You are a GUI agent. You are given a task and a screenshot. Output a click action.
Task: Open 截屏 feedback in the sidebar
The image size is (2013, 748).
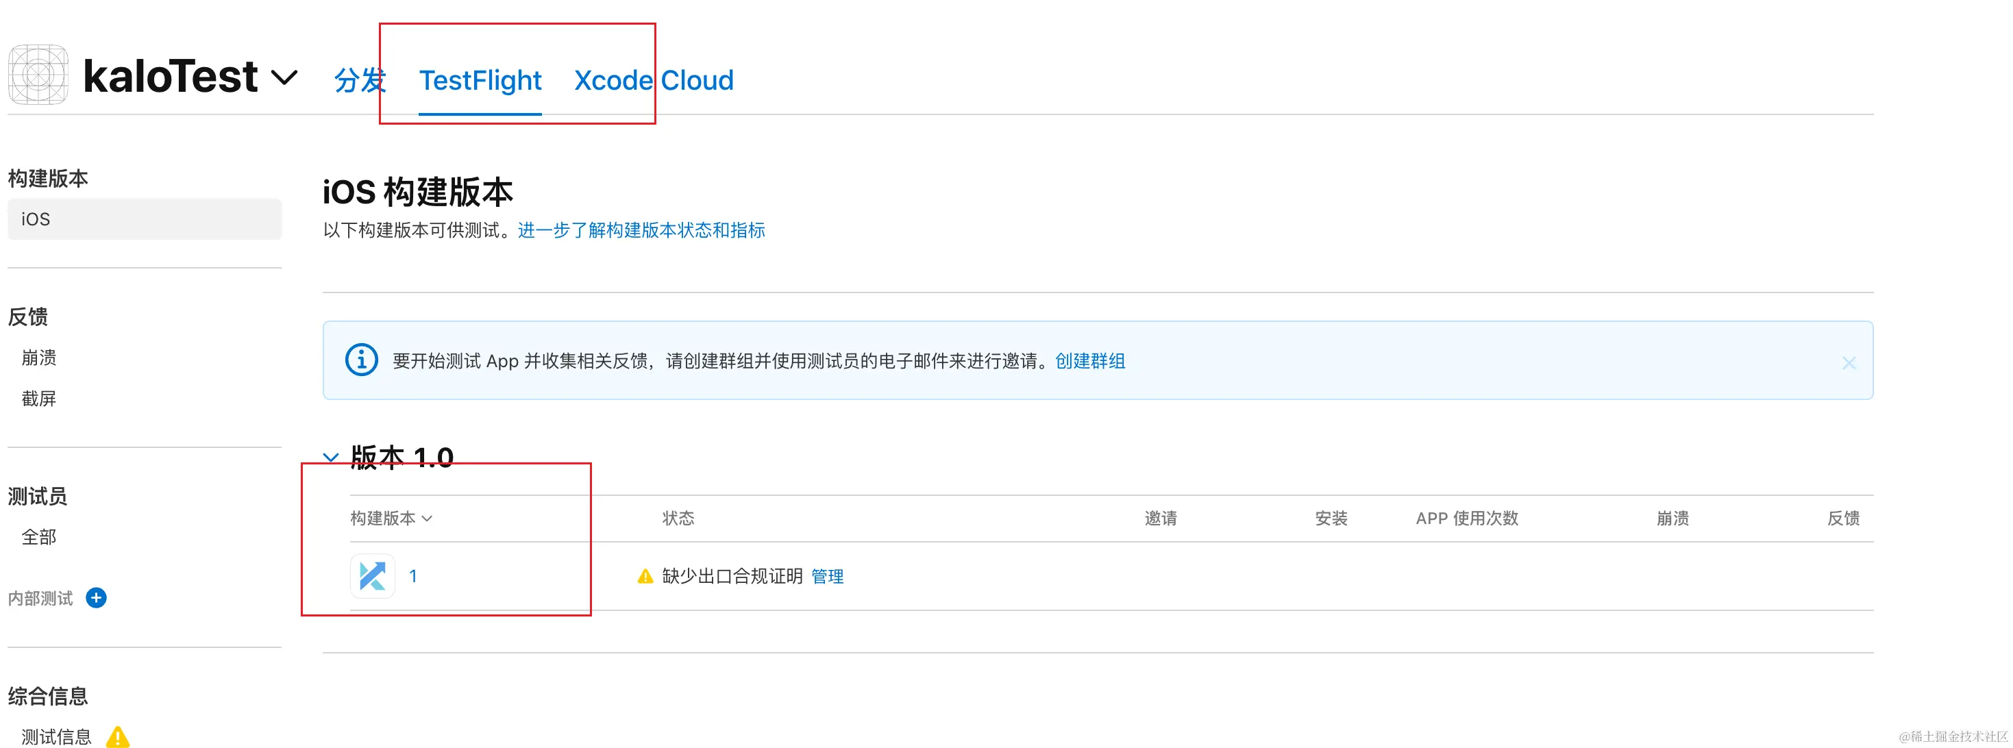(x=39, y=399)
